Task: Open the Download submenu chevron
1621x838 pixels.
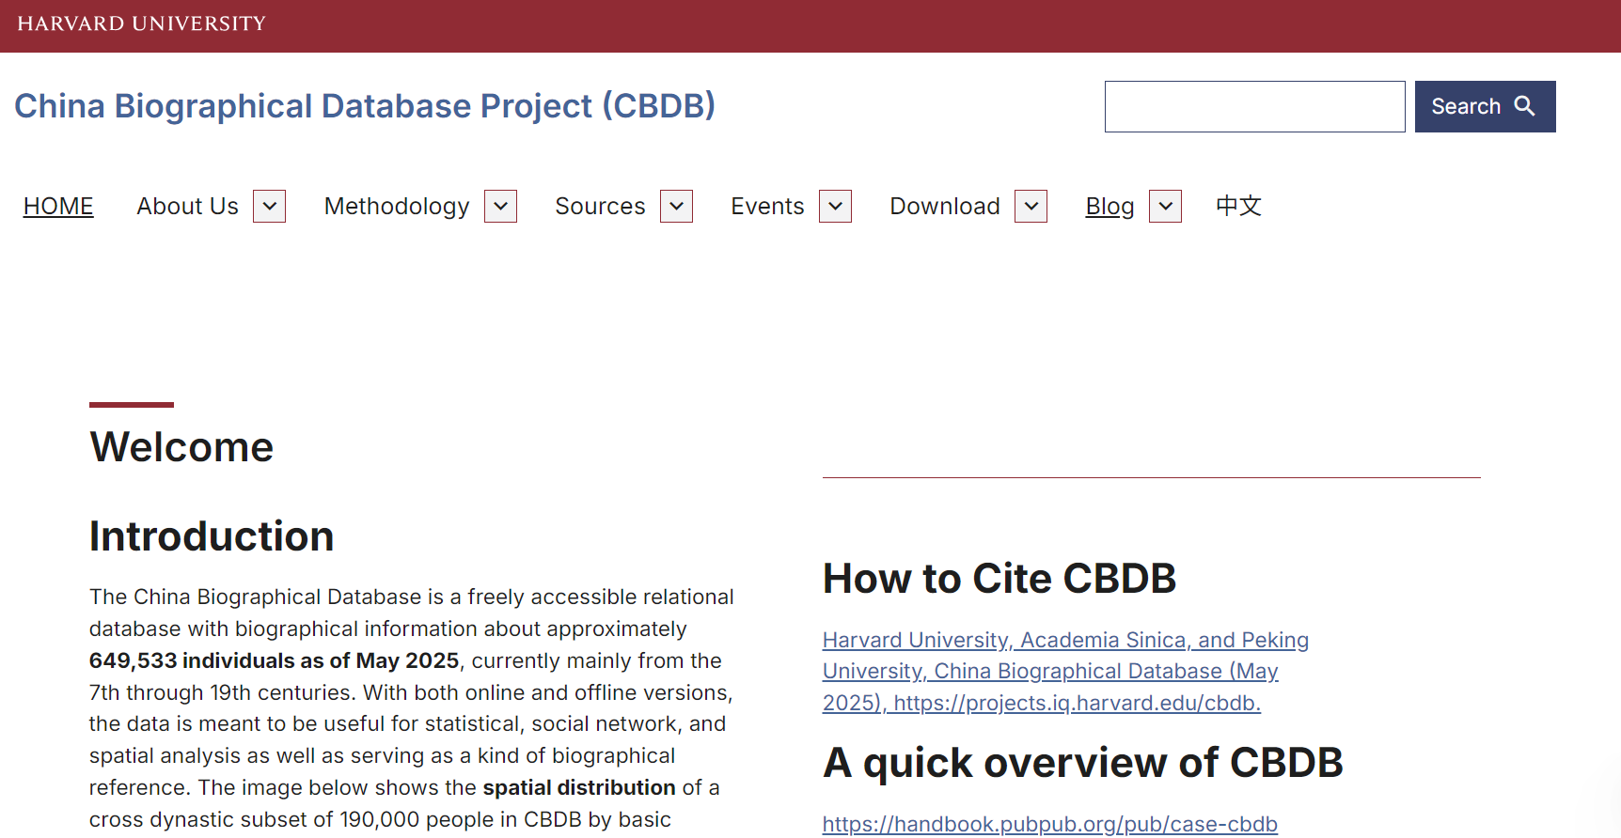Action: 1031,207
